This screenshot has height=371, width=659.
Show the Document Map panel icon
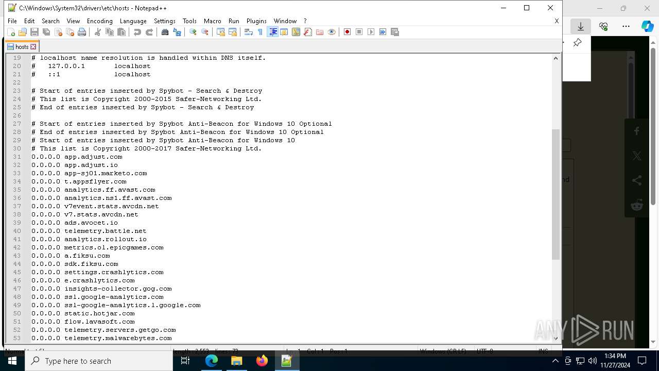point(296,32)
